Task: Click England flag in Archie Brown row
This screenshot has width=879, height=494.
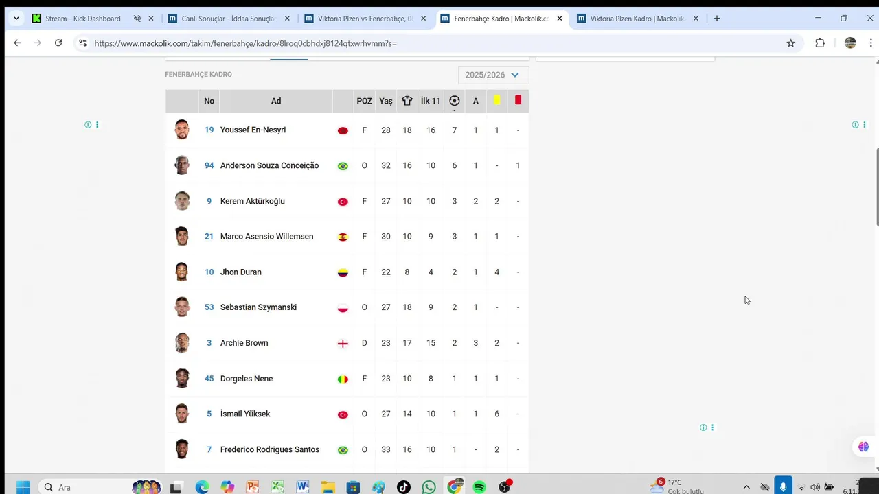Action: coord(343,344)
